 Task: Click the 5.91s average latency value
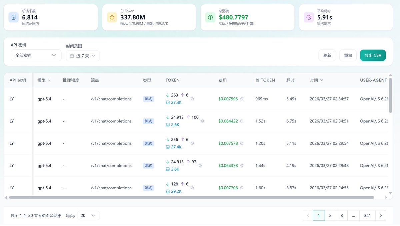tap(324, 17)
